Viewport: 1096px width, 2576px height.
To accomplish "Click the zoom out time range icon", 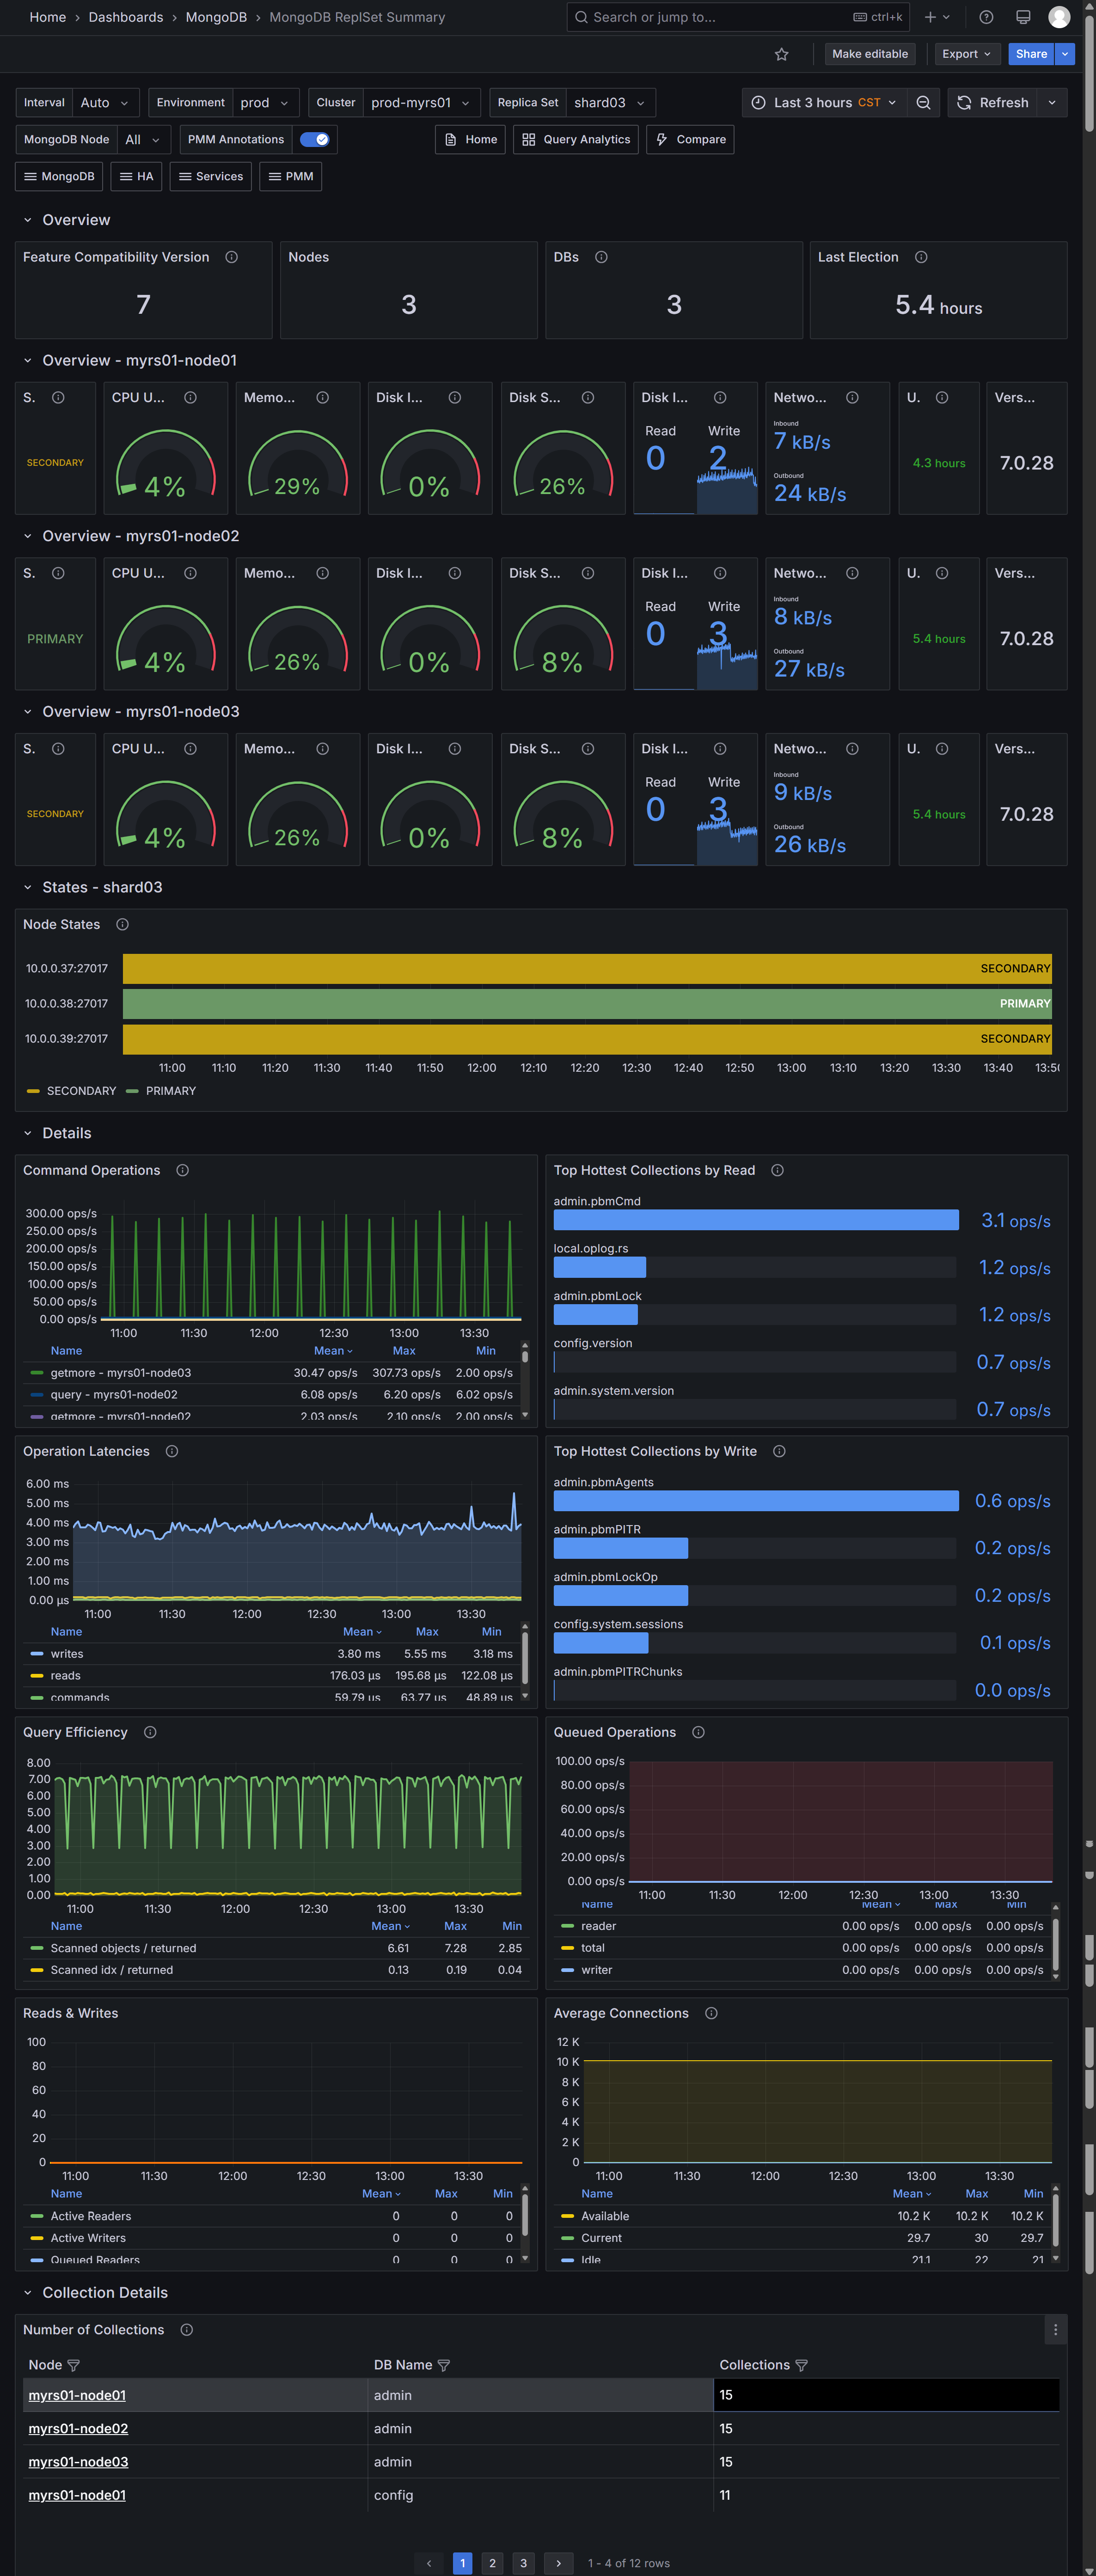I will pos(923,103).
